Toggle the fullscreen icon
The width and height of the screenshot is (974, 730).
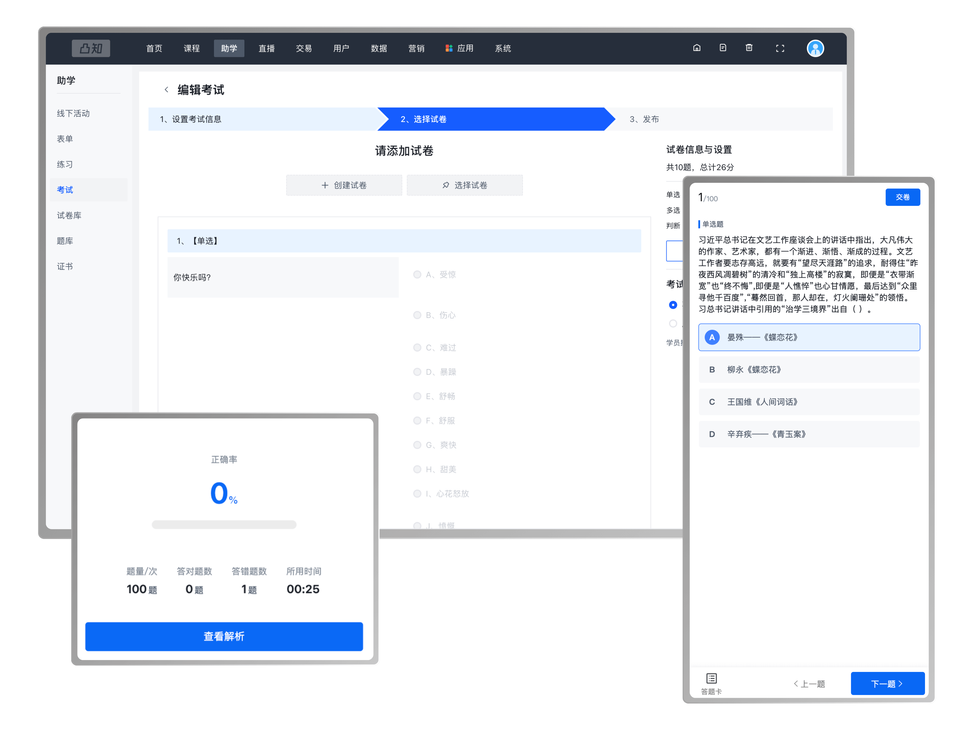pos(780,48)
